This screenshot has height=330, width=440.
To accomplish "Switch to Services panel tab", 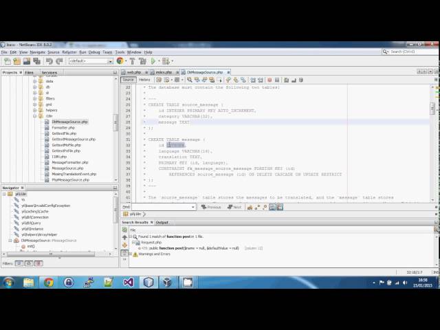I will click(49, 72).
